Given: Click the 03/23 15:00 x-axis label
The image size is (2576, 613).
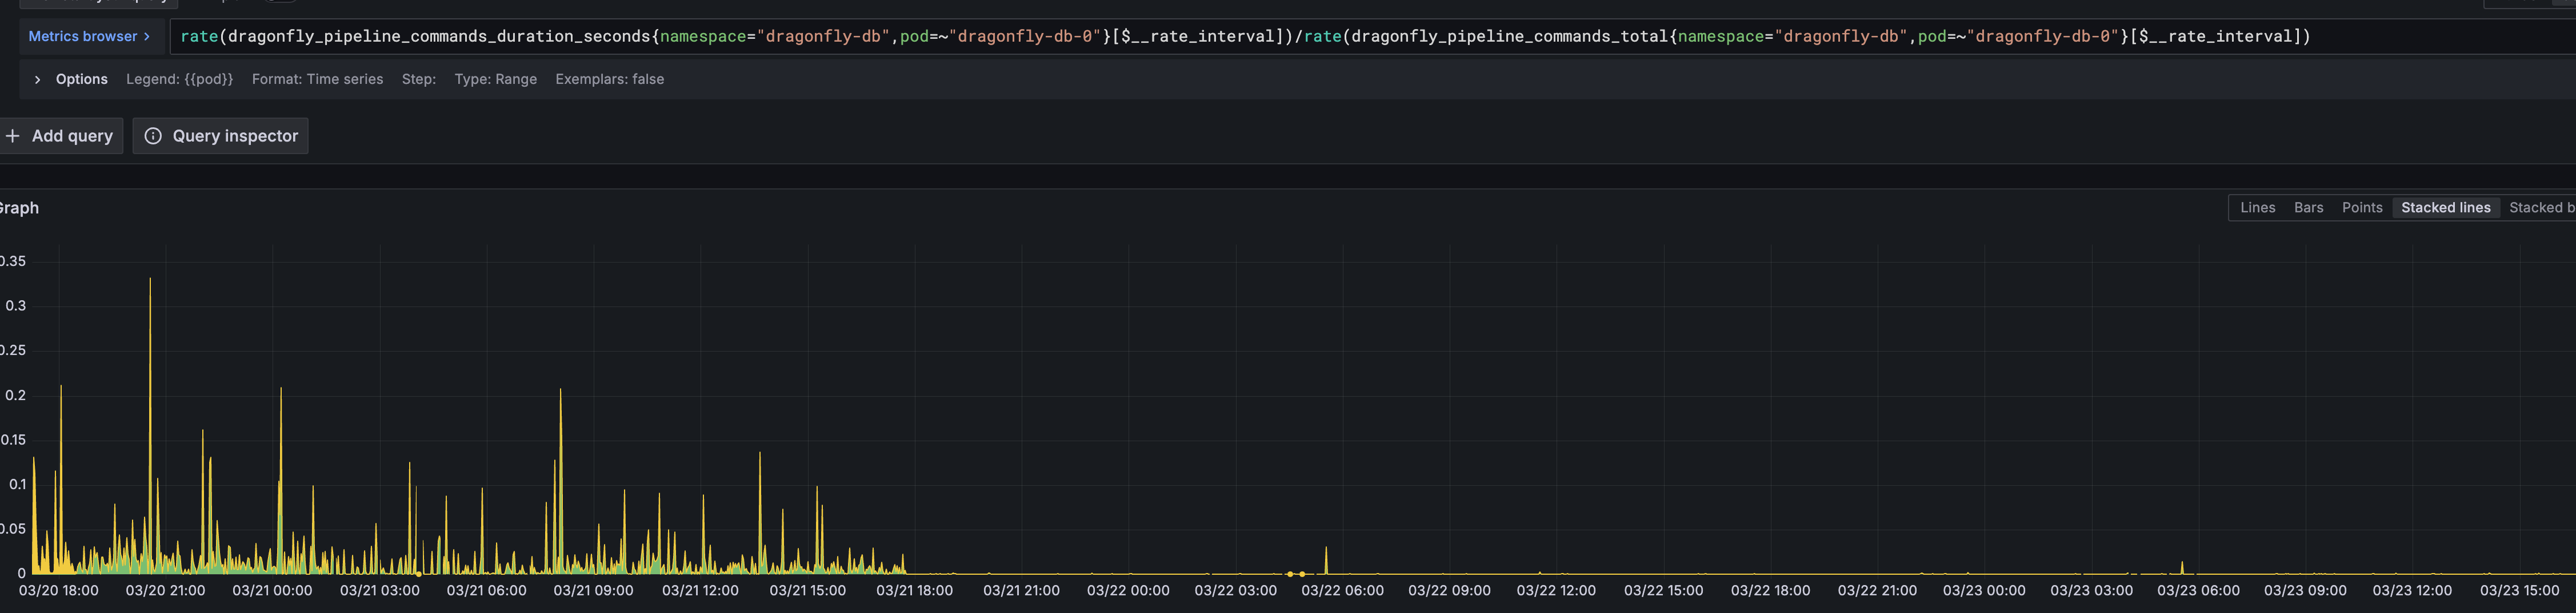Looking at the screenshot, I should [2520, 591].
